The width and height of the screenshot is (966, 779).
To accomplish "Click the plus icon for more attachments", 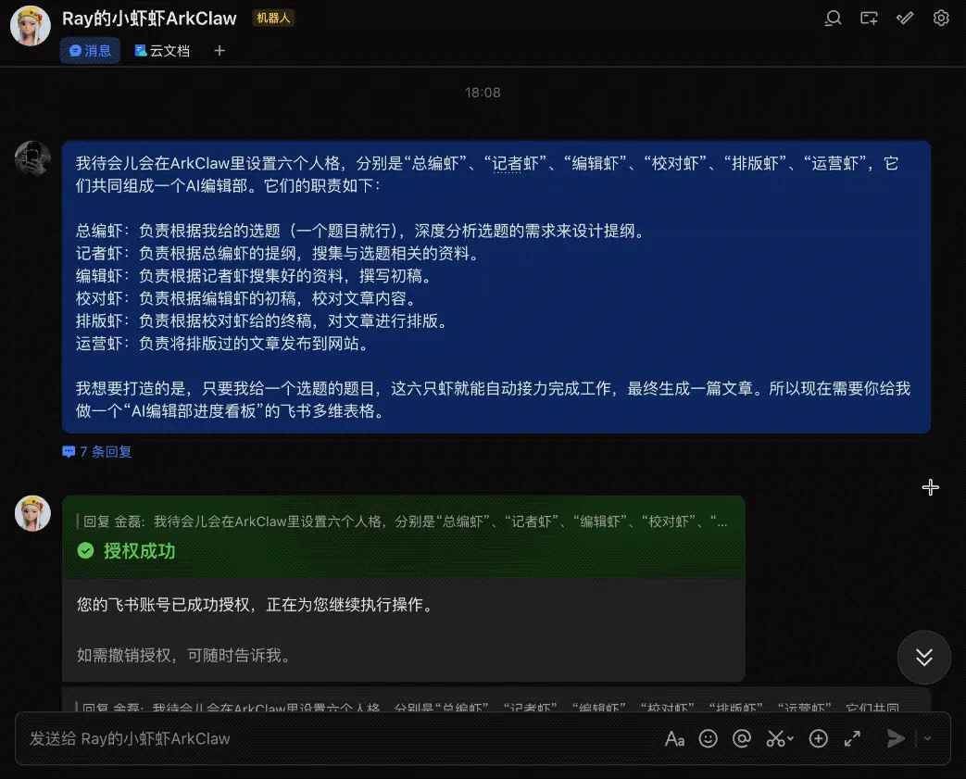I will click(x=818, y=738).
